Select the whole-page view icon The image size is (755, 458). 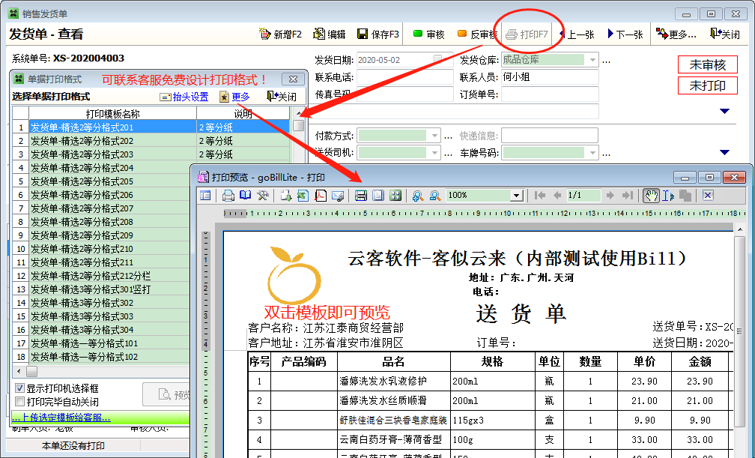(x=378, y=195)
